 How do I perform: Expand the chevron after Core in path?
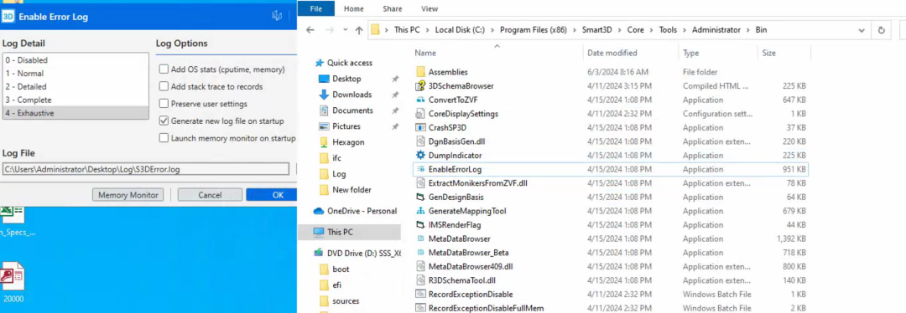tap(651, 30)
